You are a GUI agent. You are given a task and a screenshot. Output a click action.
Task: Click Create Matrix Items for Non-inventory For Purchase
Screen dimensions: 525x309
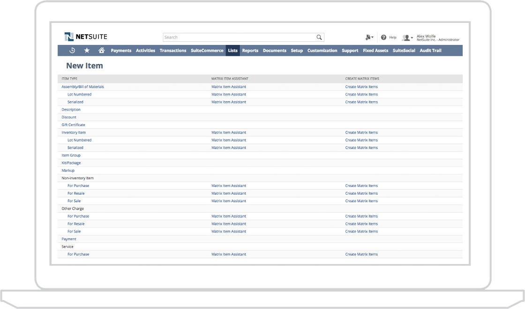[x=361, y=185]
